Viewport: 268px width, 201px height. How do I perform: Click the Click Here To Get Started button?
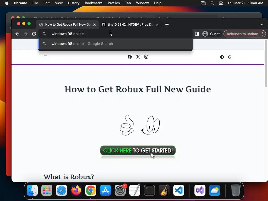click(x=138, y=150)
